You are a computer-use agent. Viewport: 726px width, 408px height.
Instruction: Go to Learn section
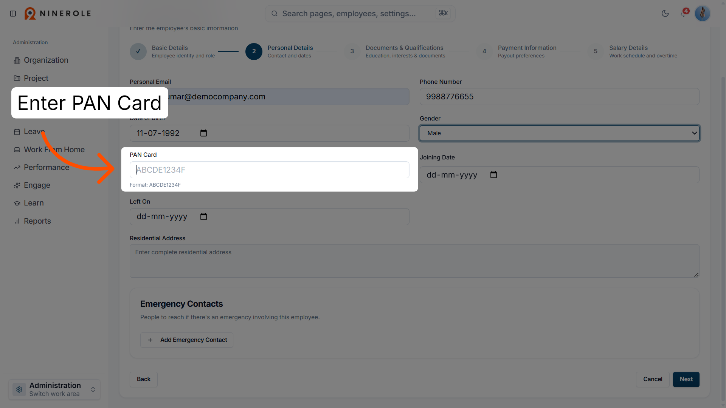34,203
